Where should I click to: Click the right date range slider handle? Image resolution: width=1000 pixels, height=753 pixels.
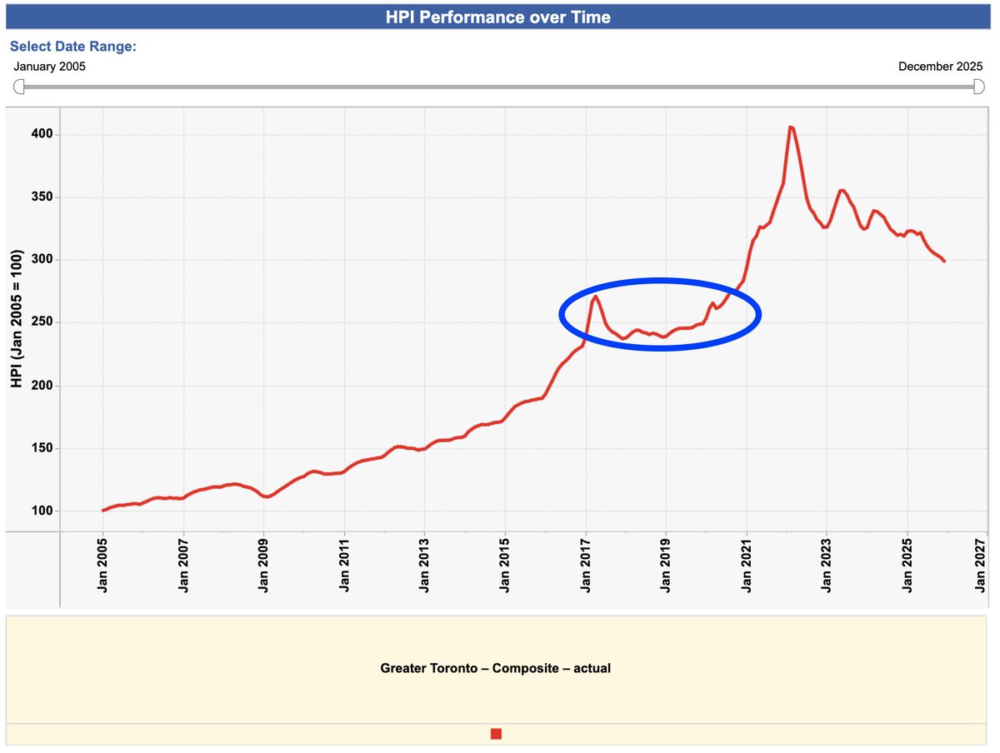(981, 87)
